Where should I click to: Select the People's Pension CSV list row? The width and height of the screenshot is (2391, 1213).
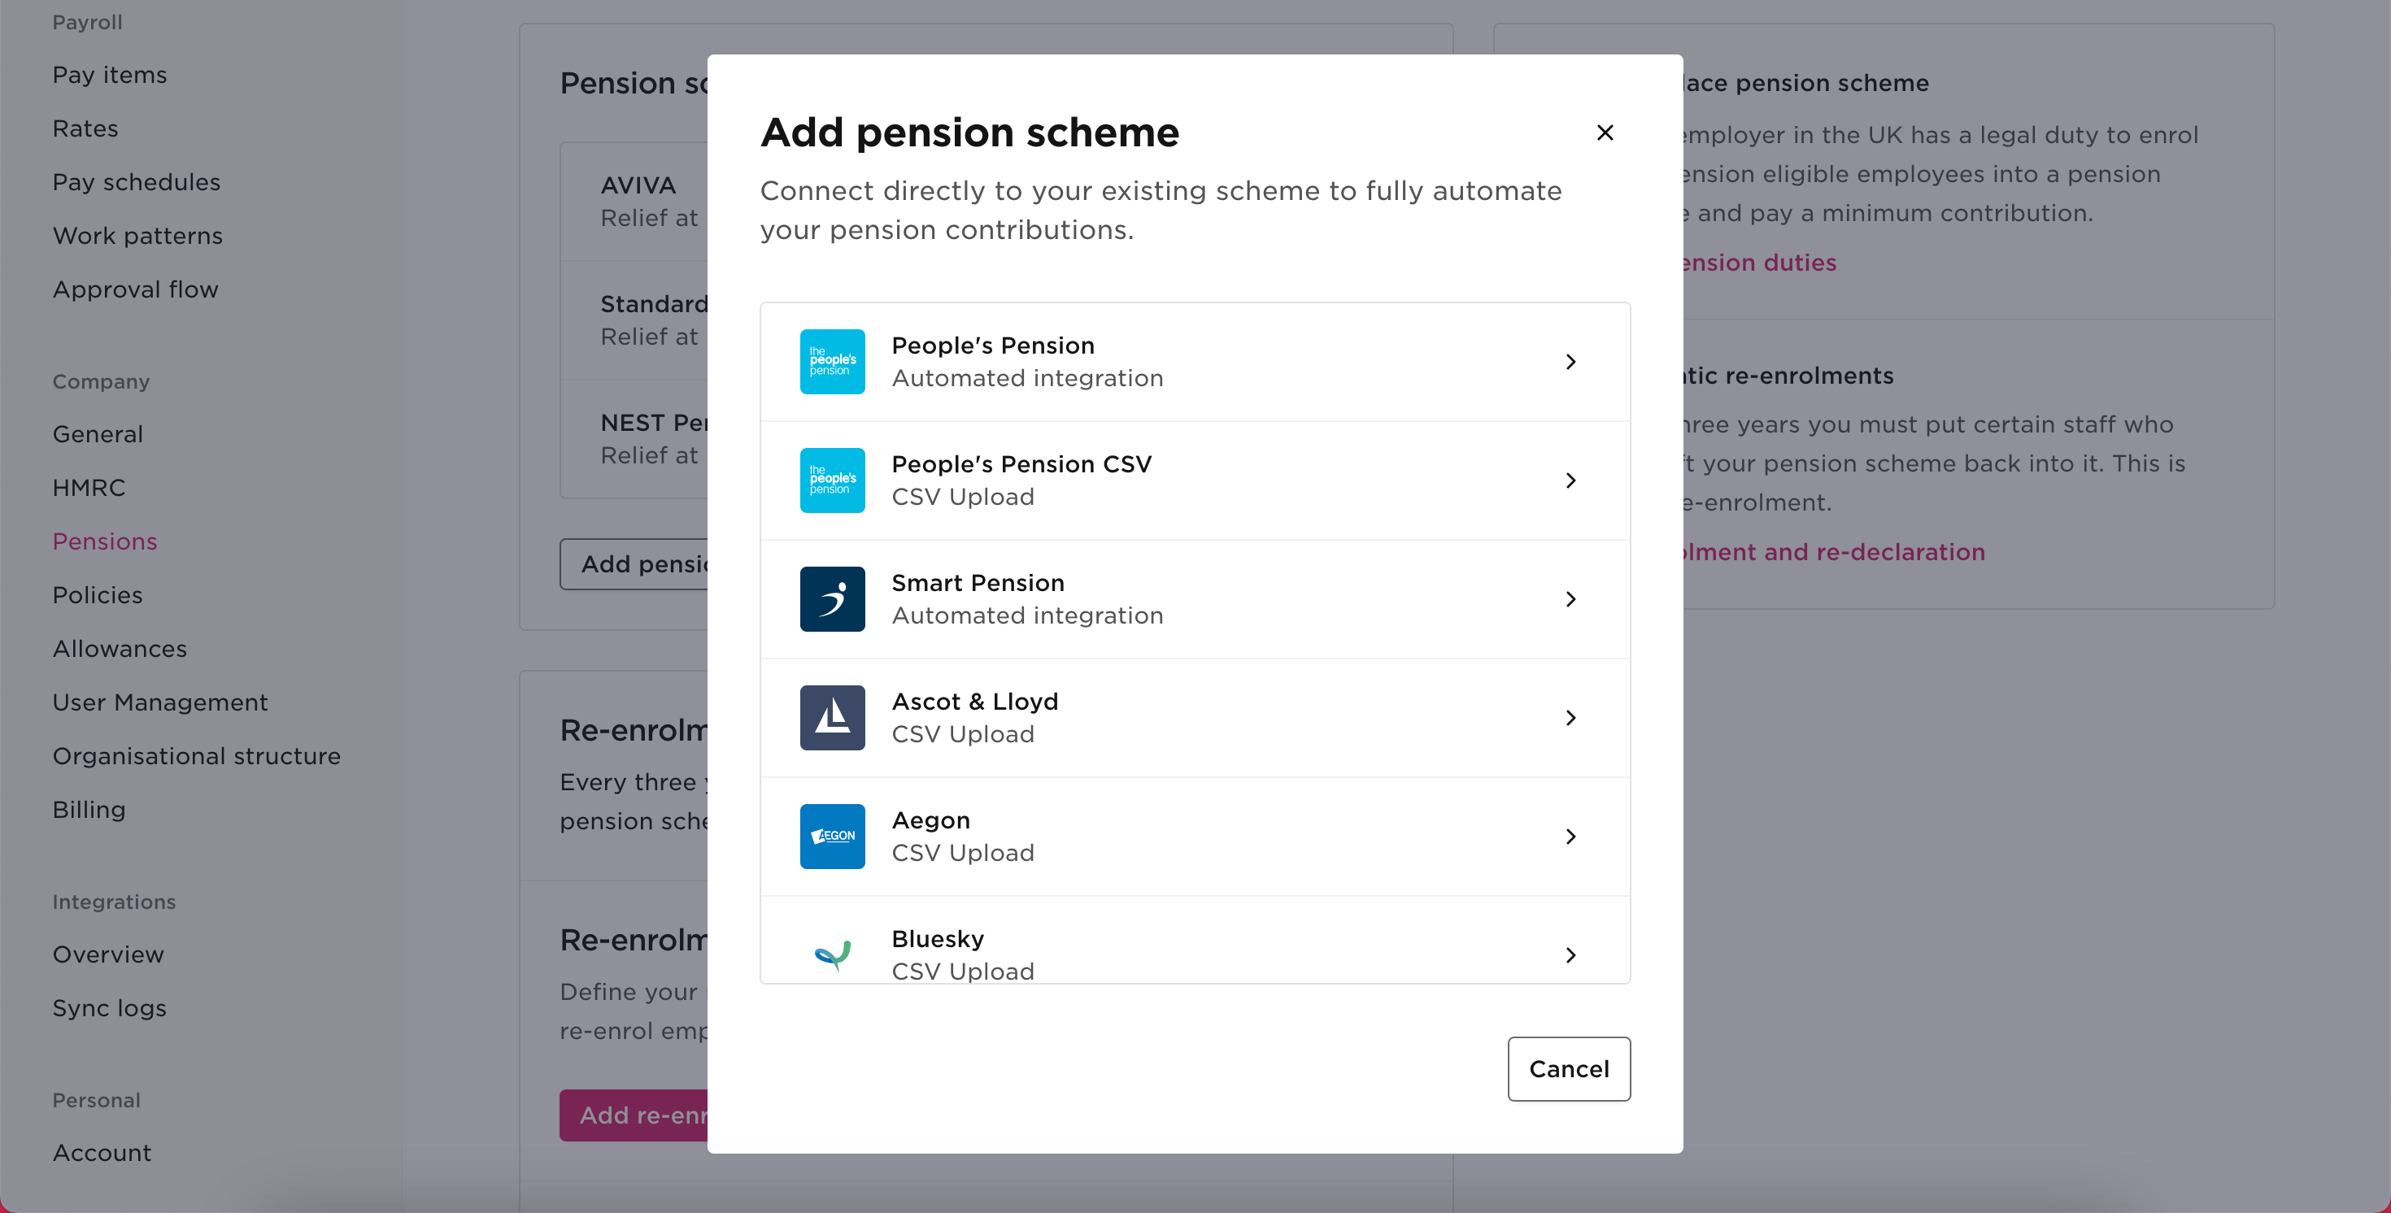[x=1195, y=480]
